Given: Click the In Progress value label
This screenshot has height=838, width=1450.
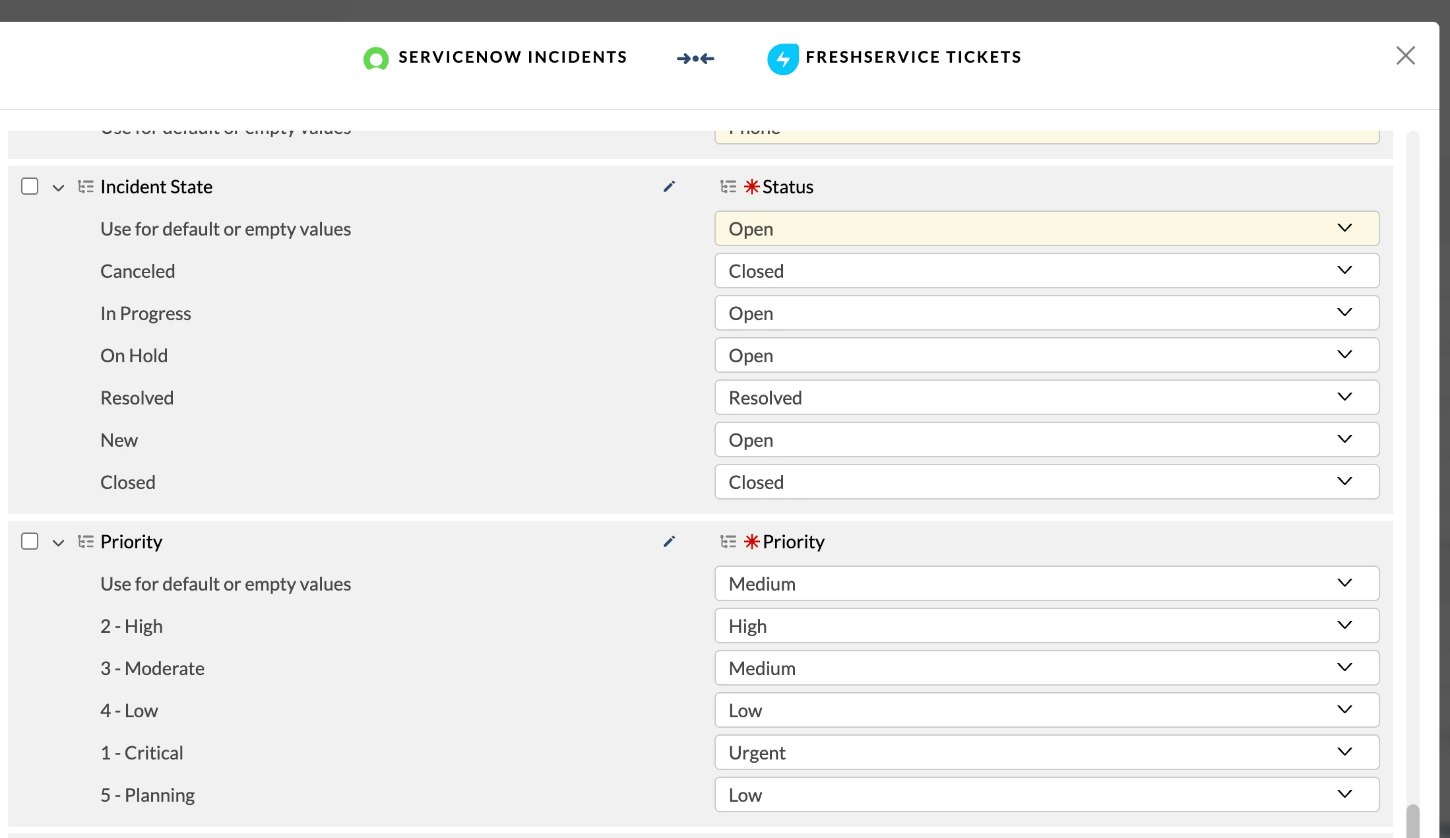Looking at the screenshot, I should pos(146,313).
